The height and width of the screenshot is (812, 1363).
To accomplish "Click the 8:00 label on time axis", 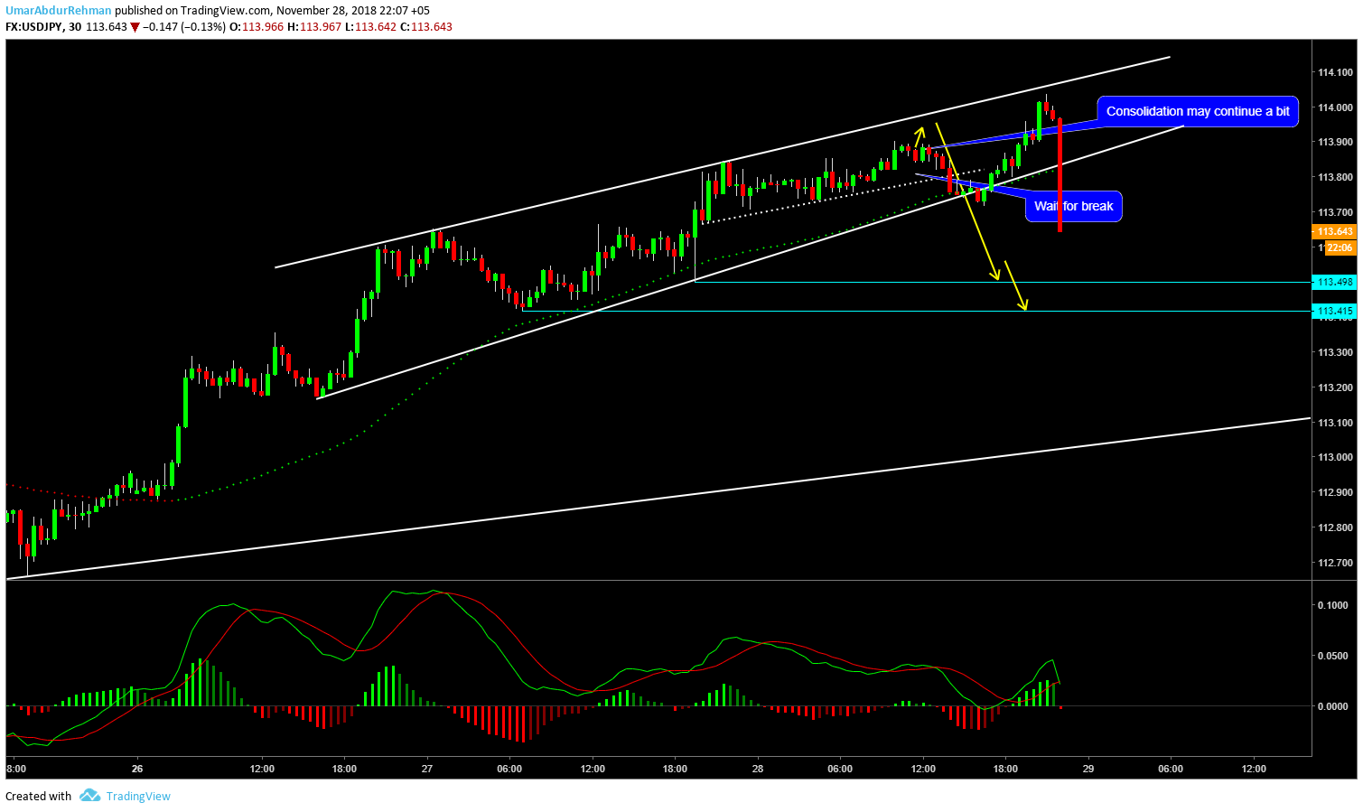I will pos(16,769).
